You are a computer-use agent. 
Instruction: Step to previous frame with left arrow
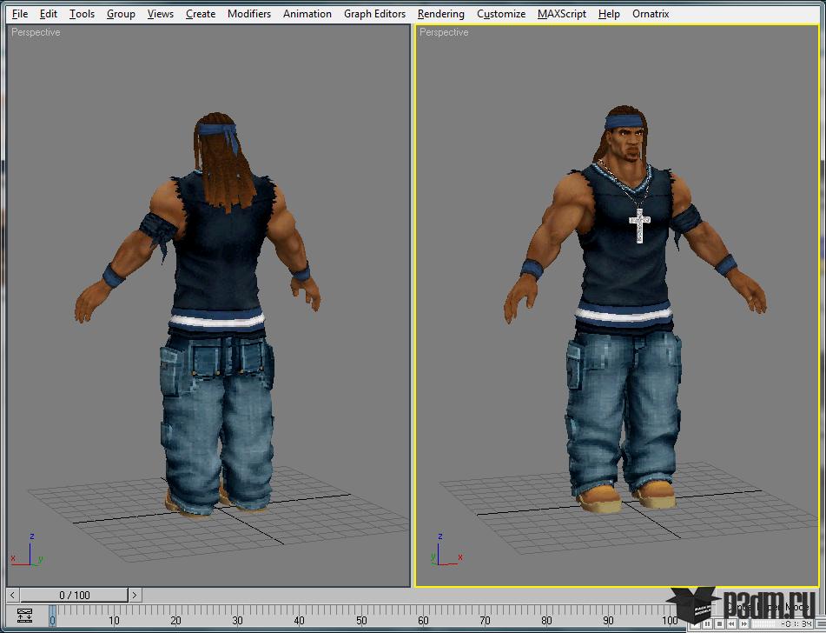[x=13, y=595]
